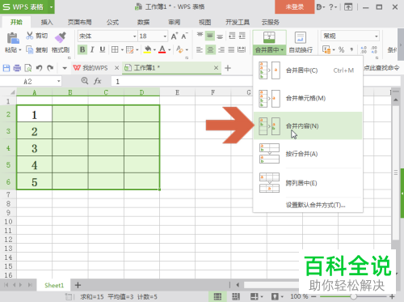Click the merge and center icon

[269, 38]
